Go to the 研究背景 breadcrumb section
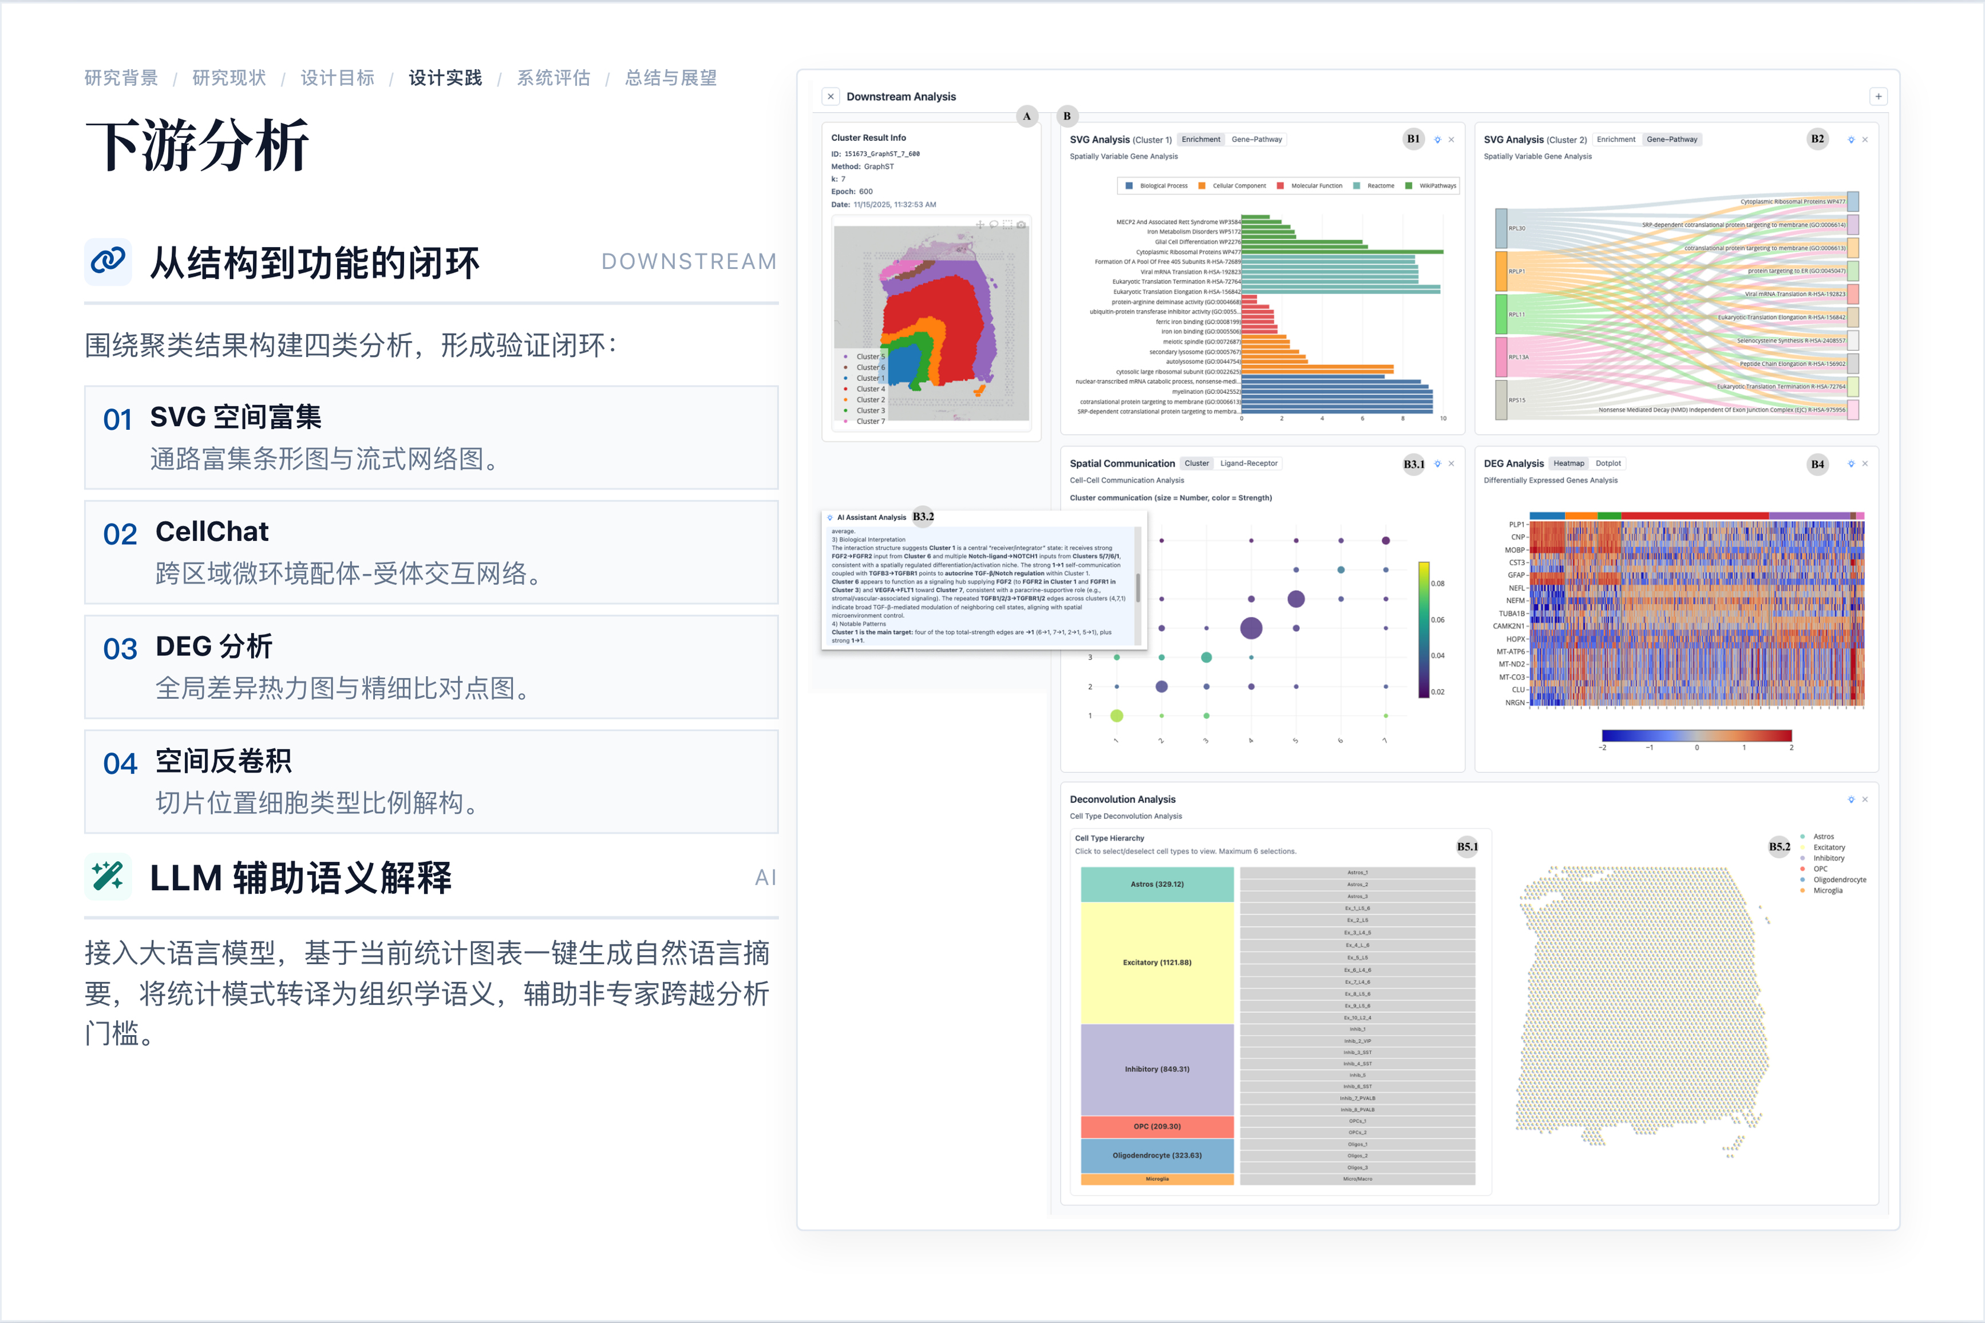 pyautogui.click(x=121, y=78)
